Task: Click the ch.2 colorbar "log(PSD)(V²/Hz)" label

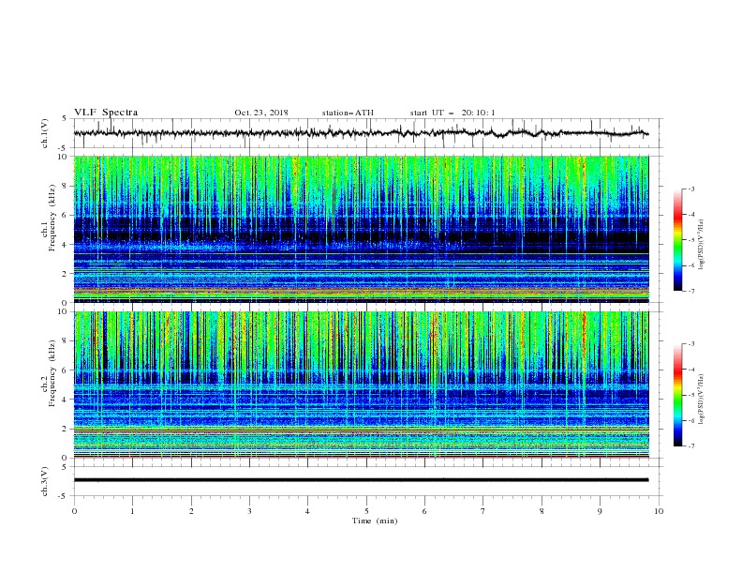Action: point(701,400)
